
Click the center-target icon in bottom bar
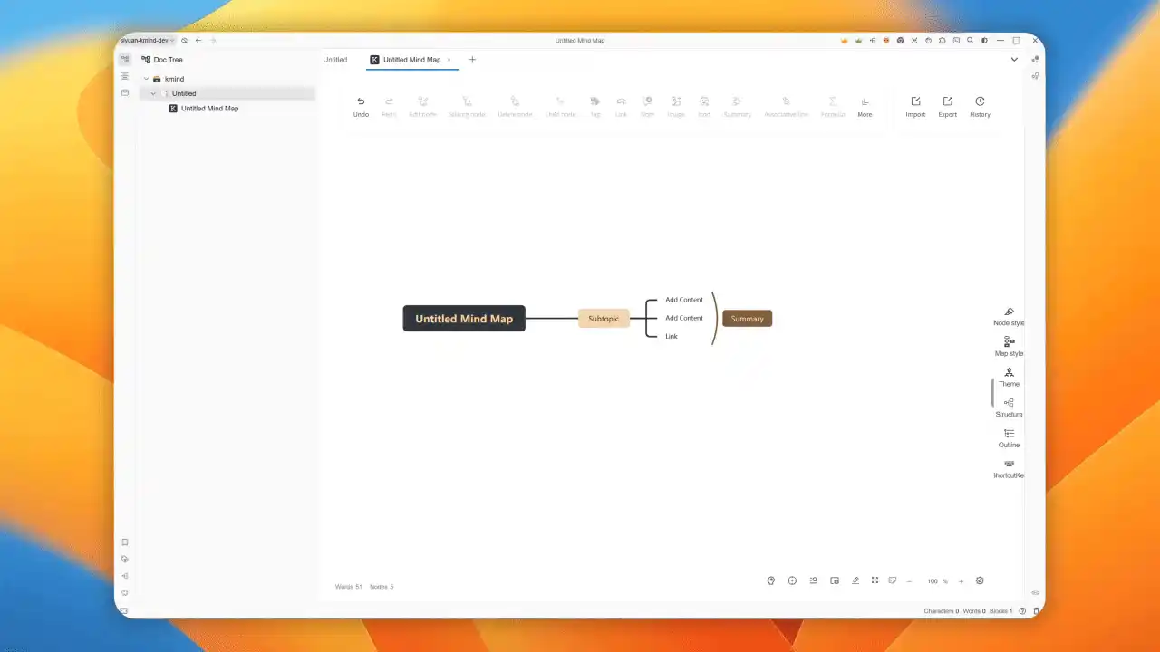(x=792, y=580)
